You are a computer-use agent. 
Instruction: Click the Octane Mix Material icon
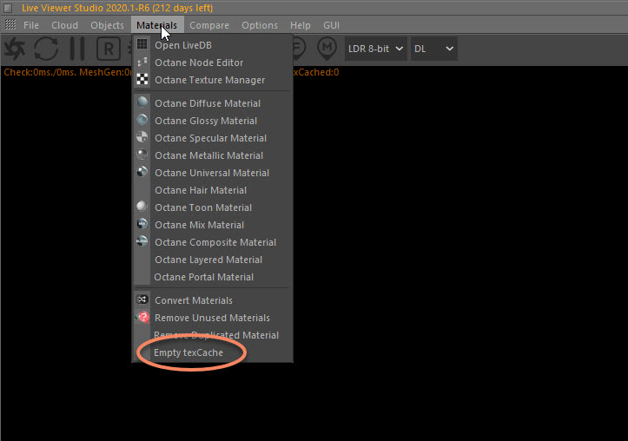coord(142,224)
